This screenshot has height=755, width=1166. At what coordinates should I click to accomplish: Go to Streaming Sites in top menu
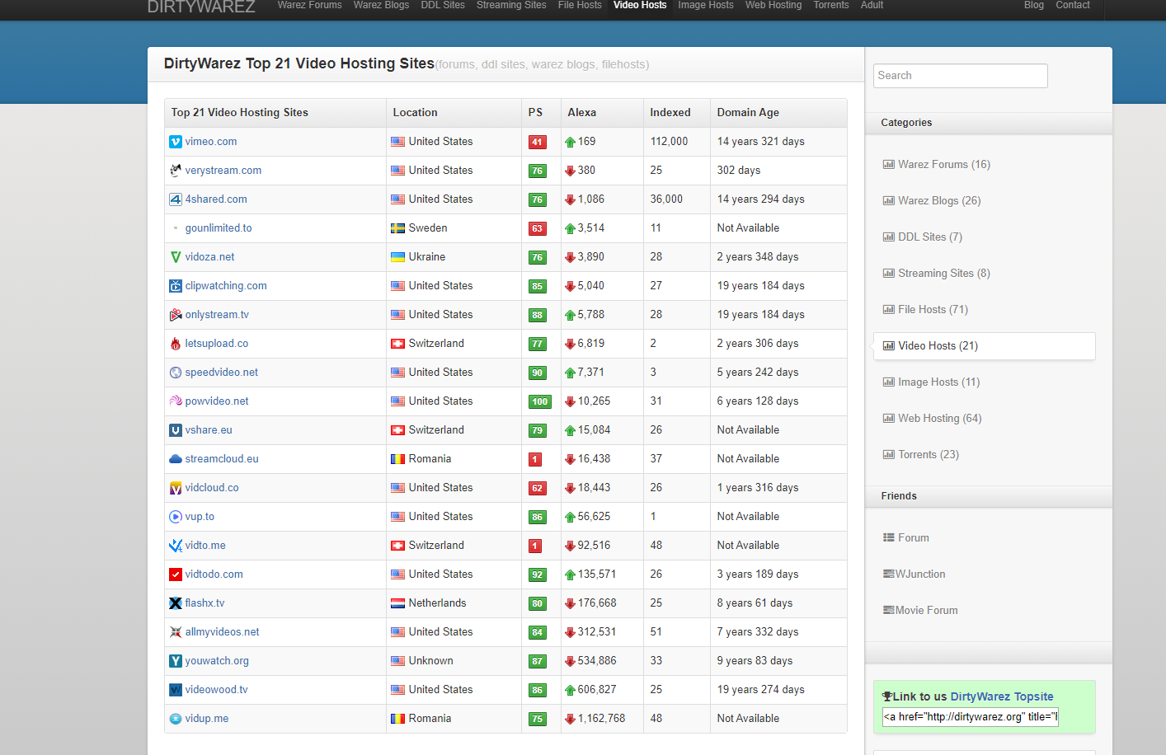click(x=510, y=6)
